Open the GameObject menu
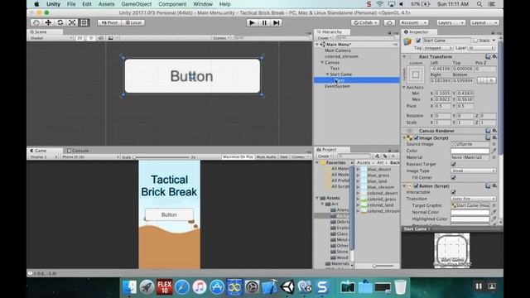The height and width of the screenshot is (298, 530). [x=136, y=4]
